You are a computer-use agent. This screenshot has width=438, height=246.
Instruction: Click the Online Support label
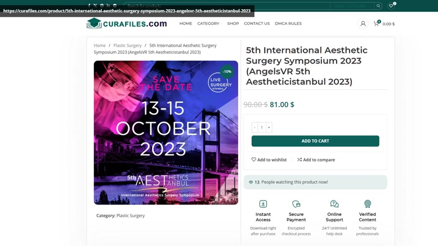pos(334,217)
